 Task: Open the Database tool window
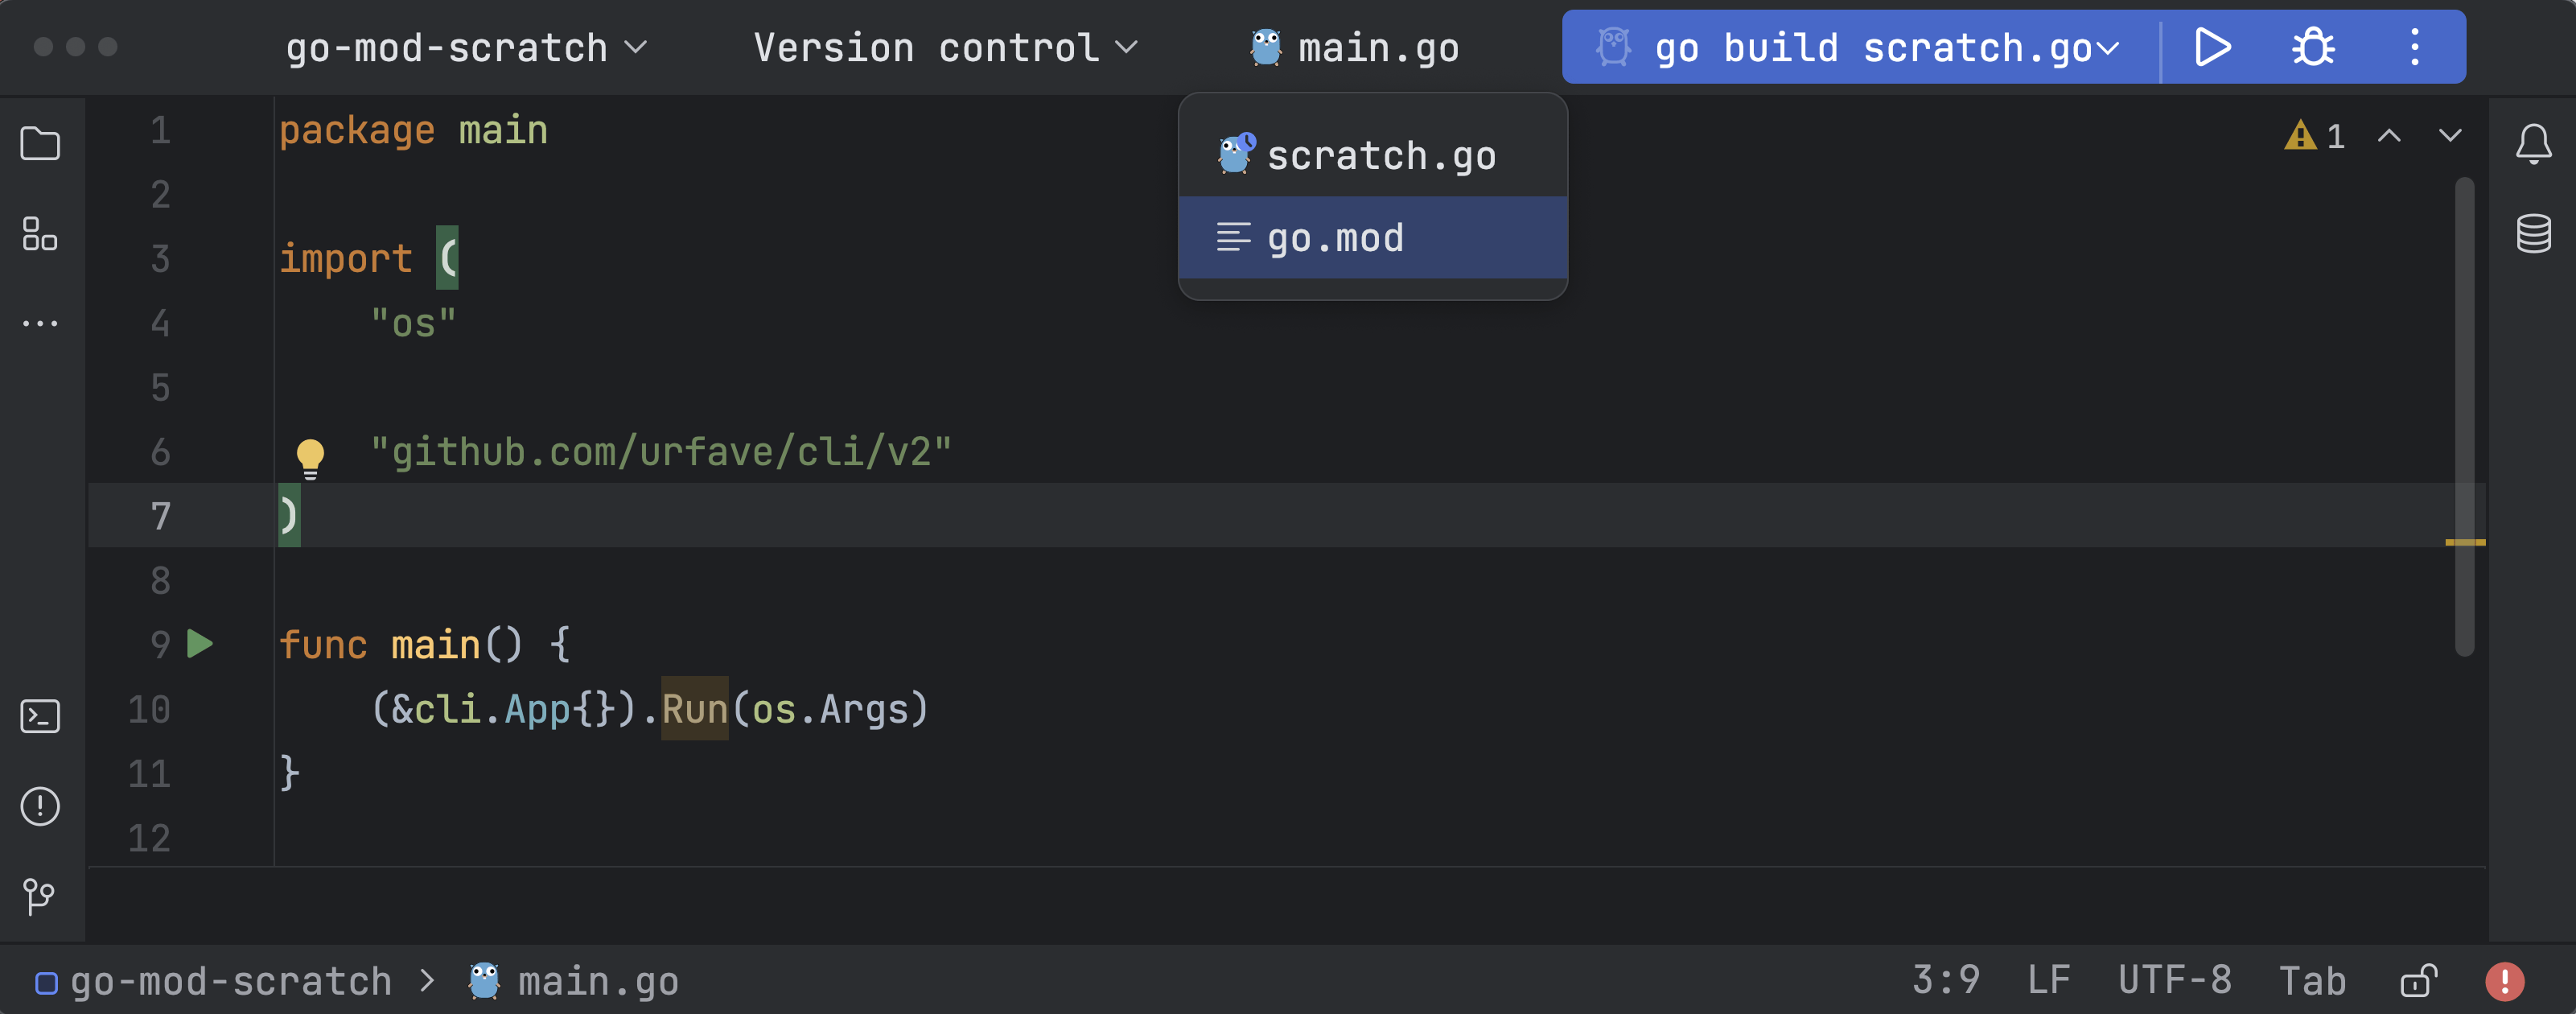2533,234
